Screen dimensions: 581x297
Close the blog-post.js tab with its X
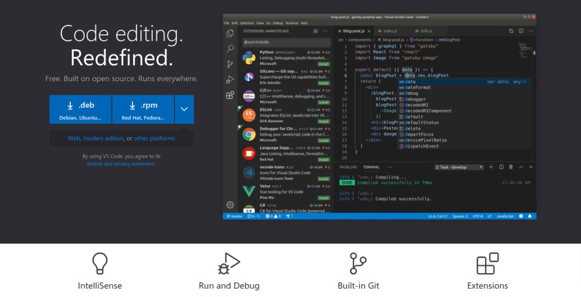[x=369, y=31]
